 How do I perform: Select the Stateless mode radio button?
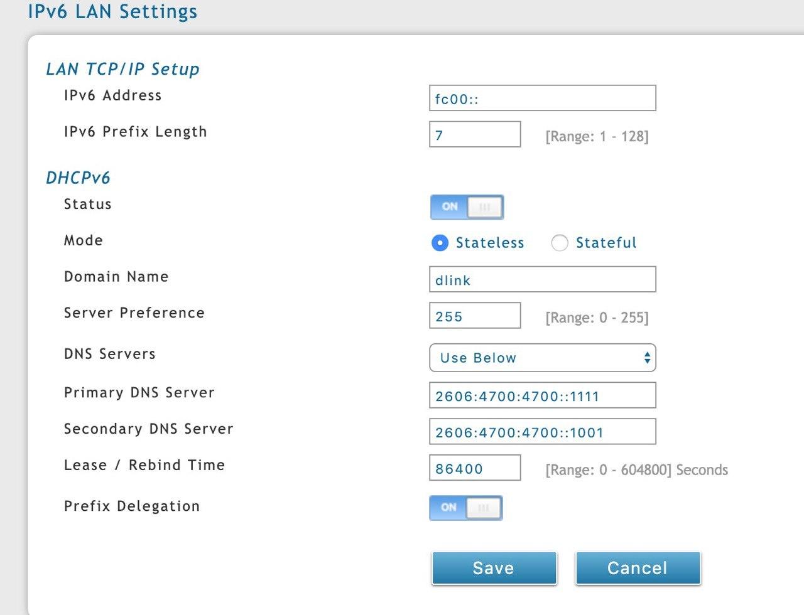[440, 243]
